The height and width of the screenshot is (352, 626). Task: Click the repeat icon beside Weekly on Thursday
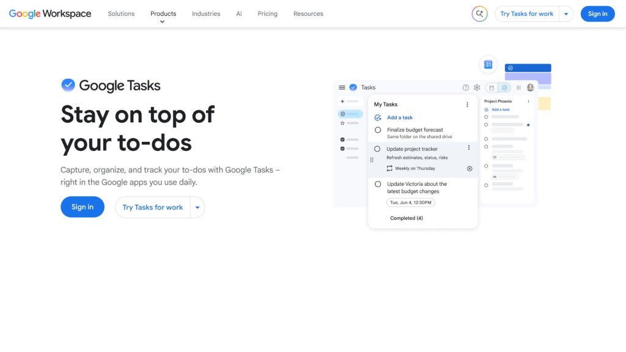(x=389, y=169)
